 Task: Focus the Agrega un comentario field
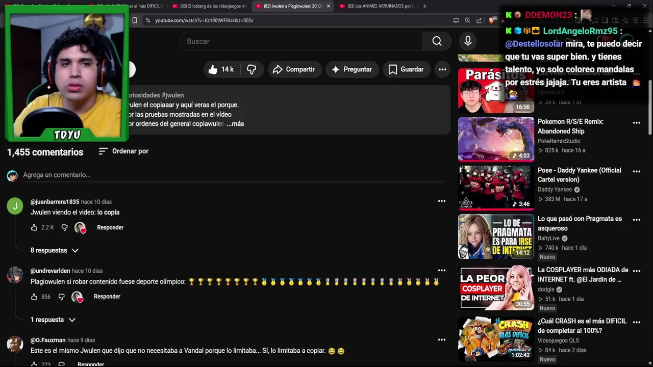[x=233, y=175]
